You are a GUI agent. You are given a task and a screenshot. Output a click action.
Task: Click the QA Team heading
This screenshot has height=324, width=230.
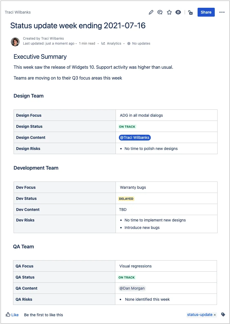click(23, 246)
